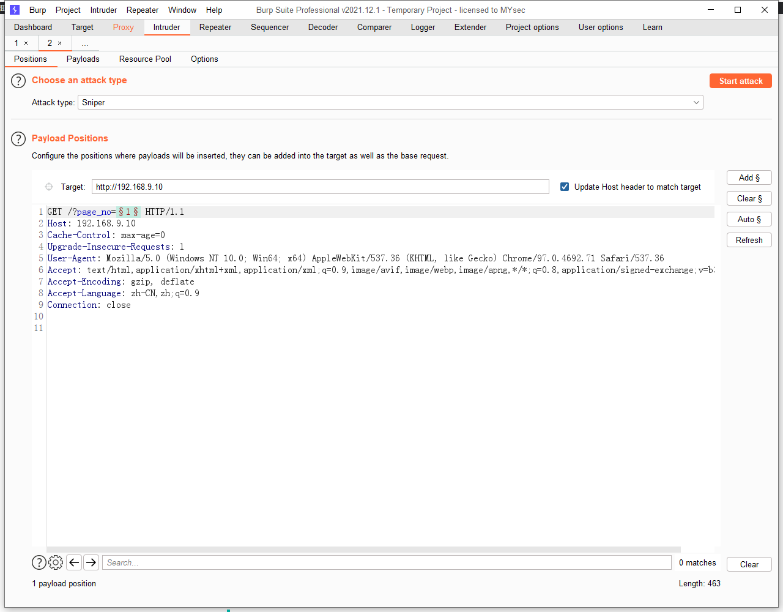Switch to the Logger tab
Screen dimensions: 783x612
[423, 27]
